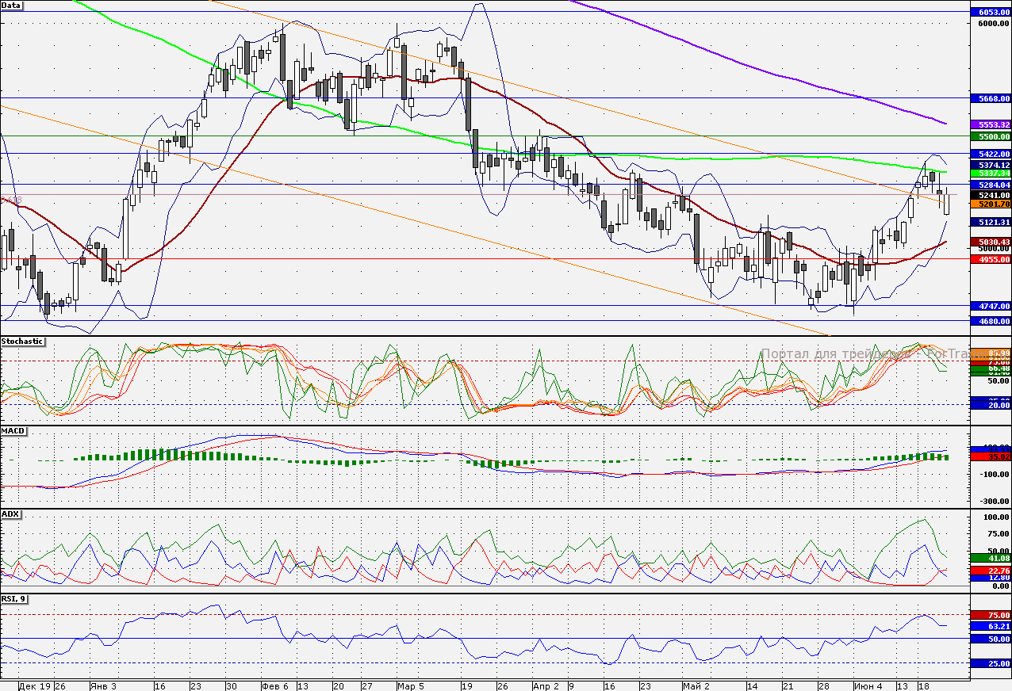Select the 6000.00 price axis label
Viewport: 1012px width, 691px height.
[x=993, y=25]
